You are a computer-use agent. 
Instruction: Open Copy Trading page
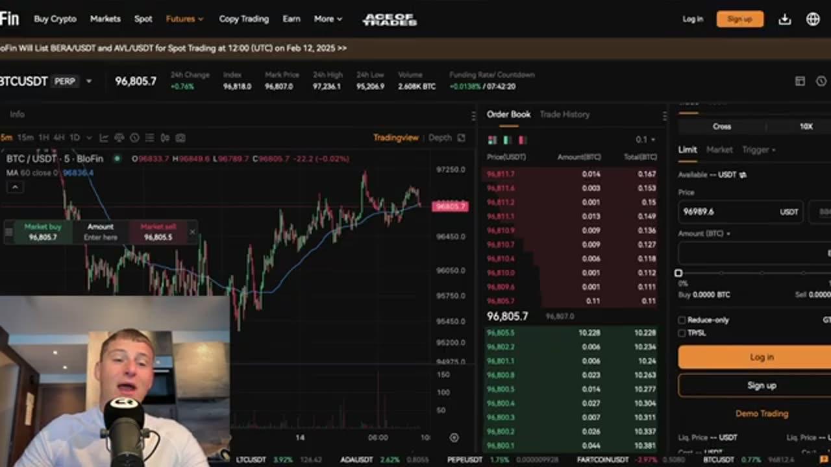tap(243, 19)
